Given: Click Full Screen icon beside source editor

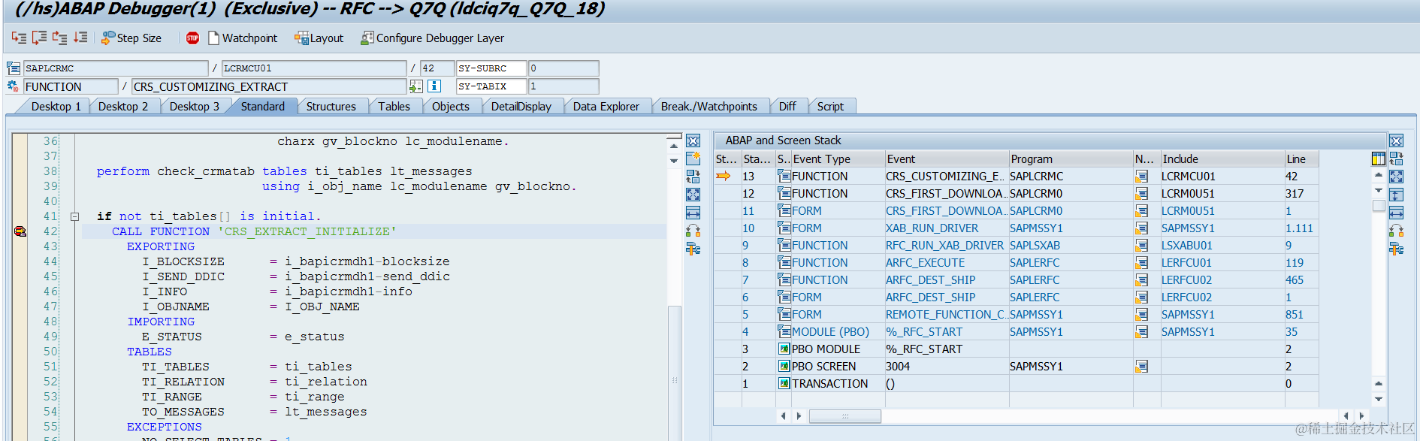Looking at the screenshot, I should [x=693, y=195].
